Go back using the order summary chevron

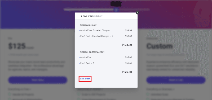(81, 16)
